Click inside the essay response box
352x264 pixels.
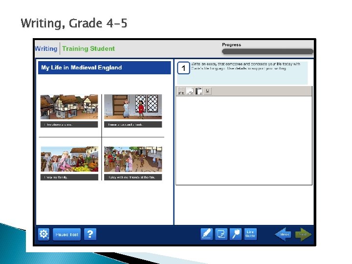click(x=244, y=140)
